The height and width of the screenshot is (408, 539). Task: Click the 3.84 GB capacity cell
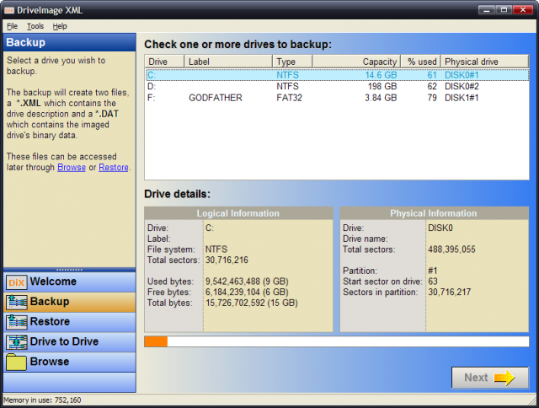tap(381, 98)
